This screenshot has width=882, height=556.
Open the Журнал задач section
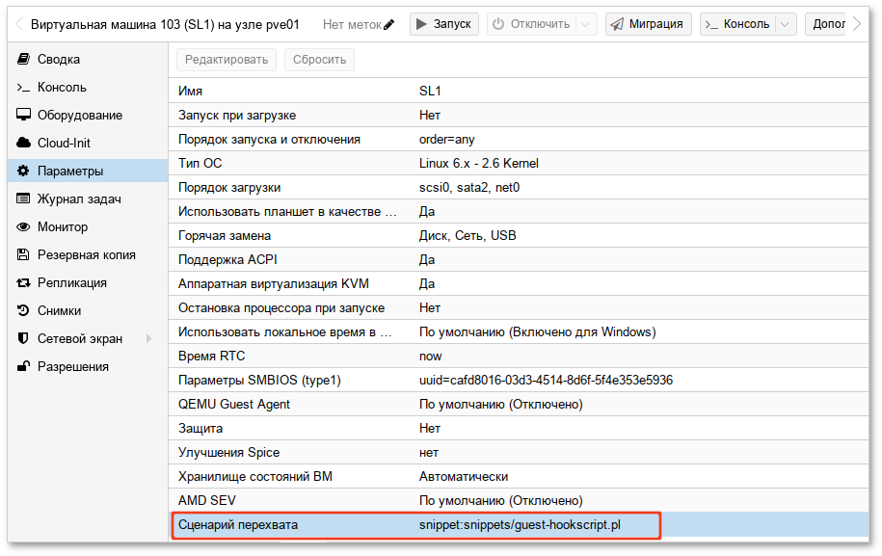(78, 199)
